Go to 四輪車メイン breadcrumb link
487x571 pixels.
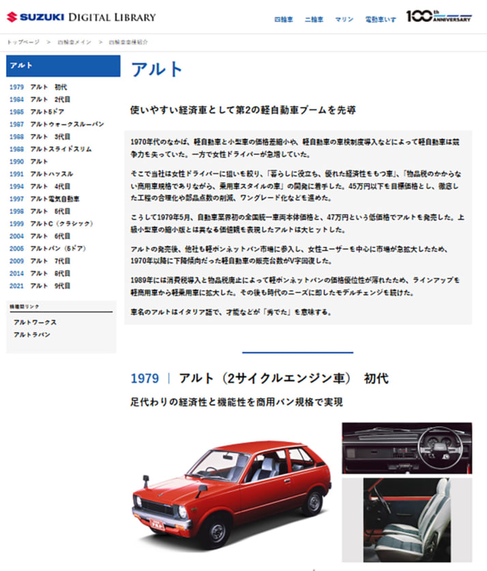click(x=74, y=42)
